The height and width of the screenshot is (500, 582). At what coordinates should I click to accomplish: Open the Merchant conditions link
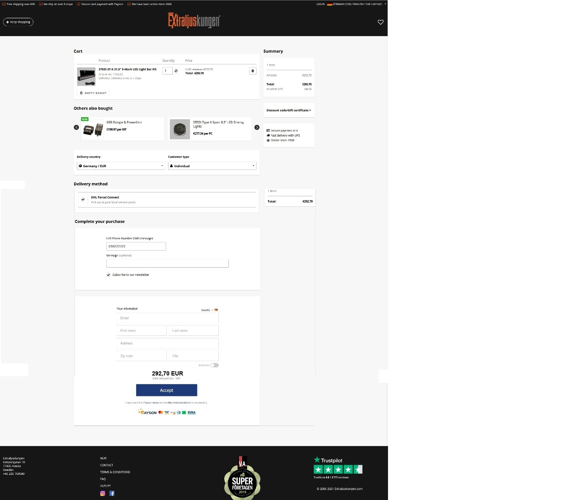pos(179,403)
